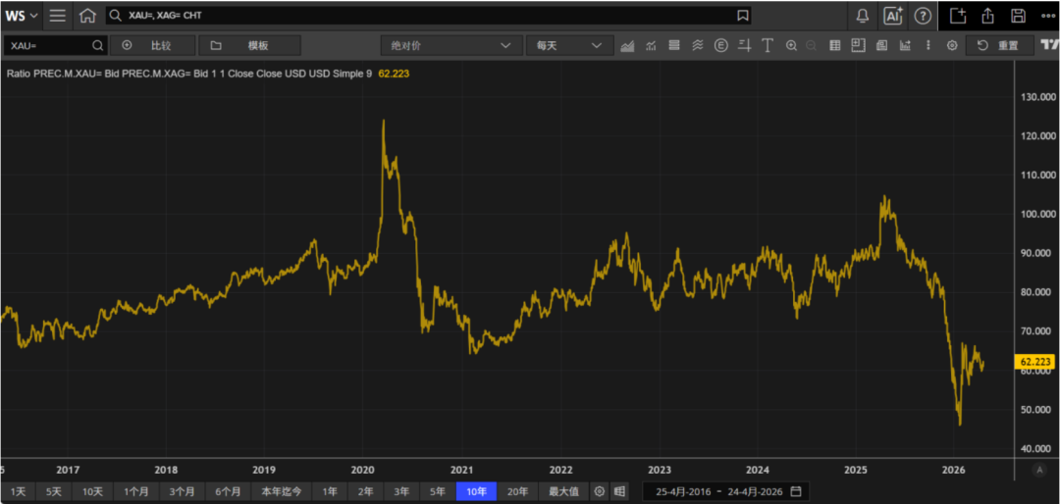Click the stacked layers icon
Screen dimensions: 1060x504
click(674, 46)
